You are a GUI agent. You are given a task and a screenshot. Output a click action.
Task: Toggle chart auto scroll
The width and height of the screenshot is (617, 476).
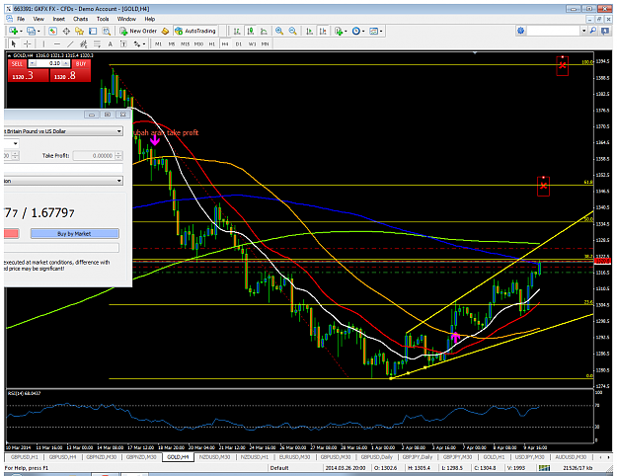click(310, 31)
